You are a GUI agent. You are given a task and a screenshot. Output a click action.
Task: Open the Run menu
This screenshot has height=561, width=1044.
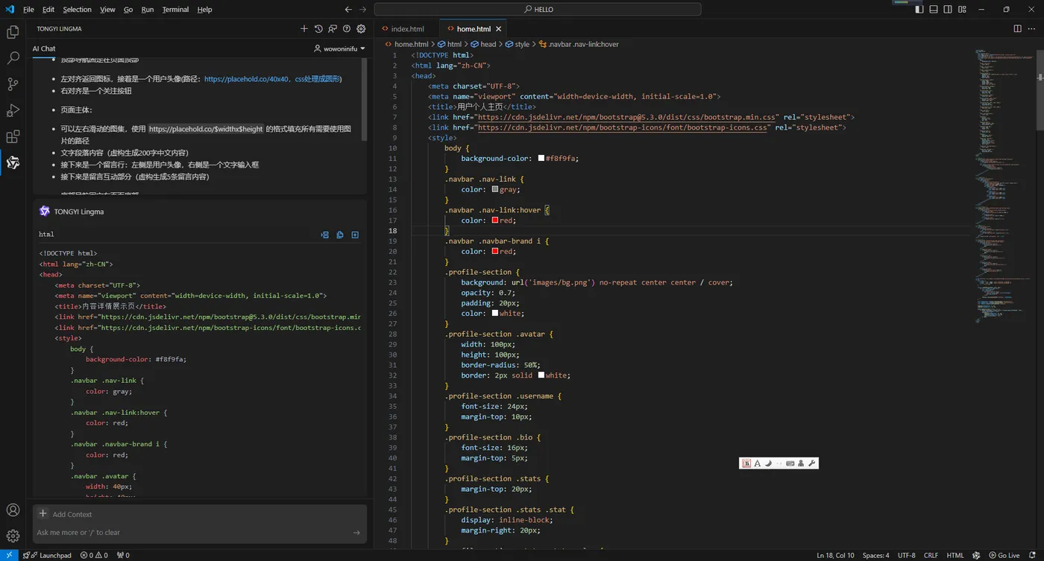point(148,10)
